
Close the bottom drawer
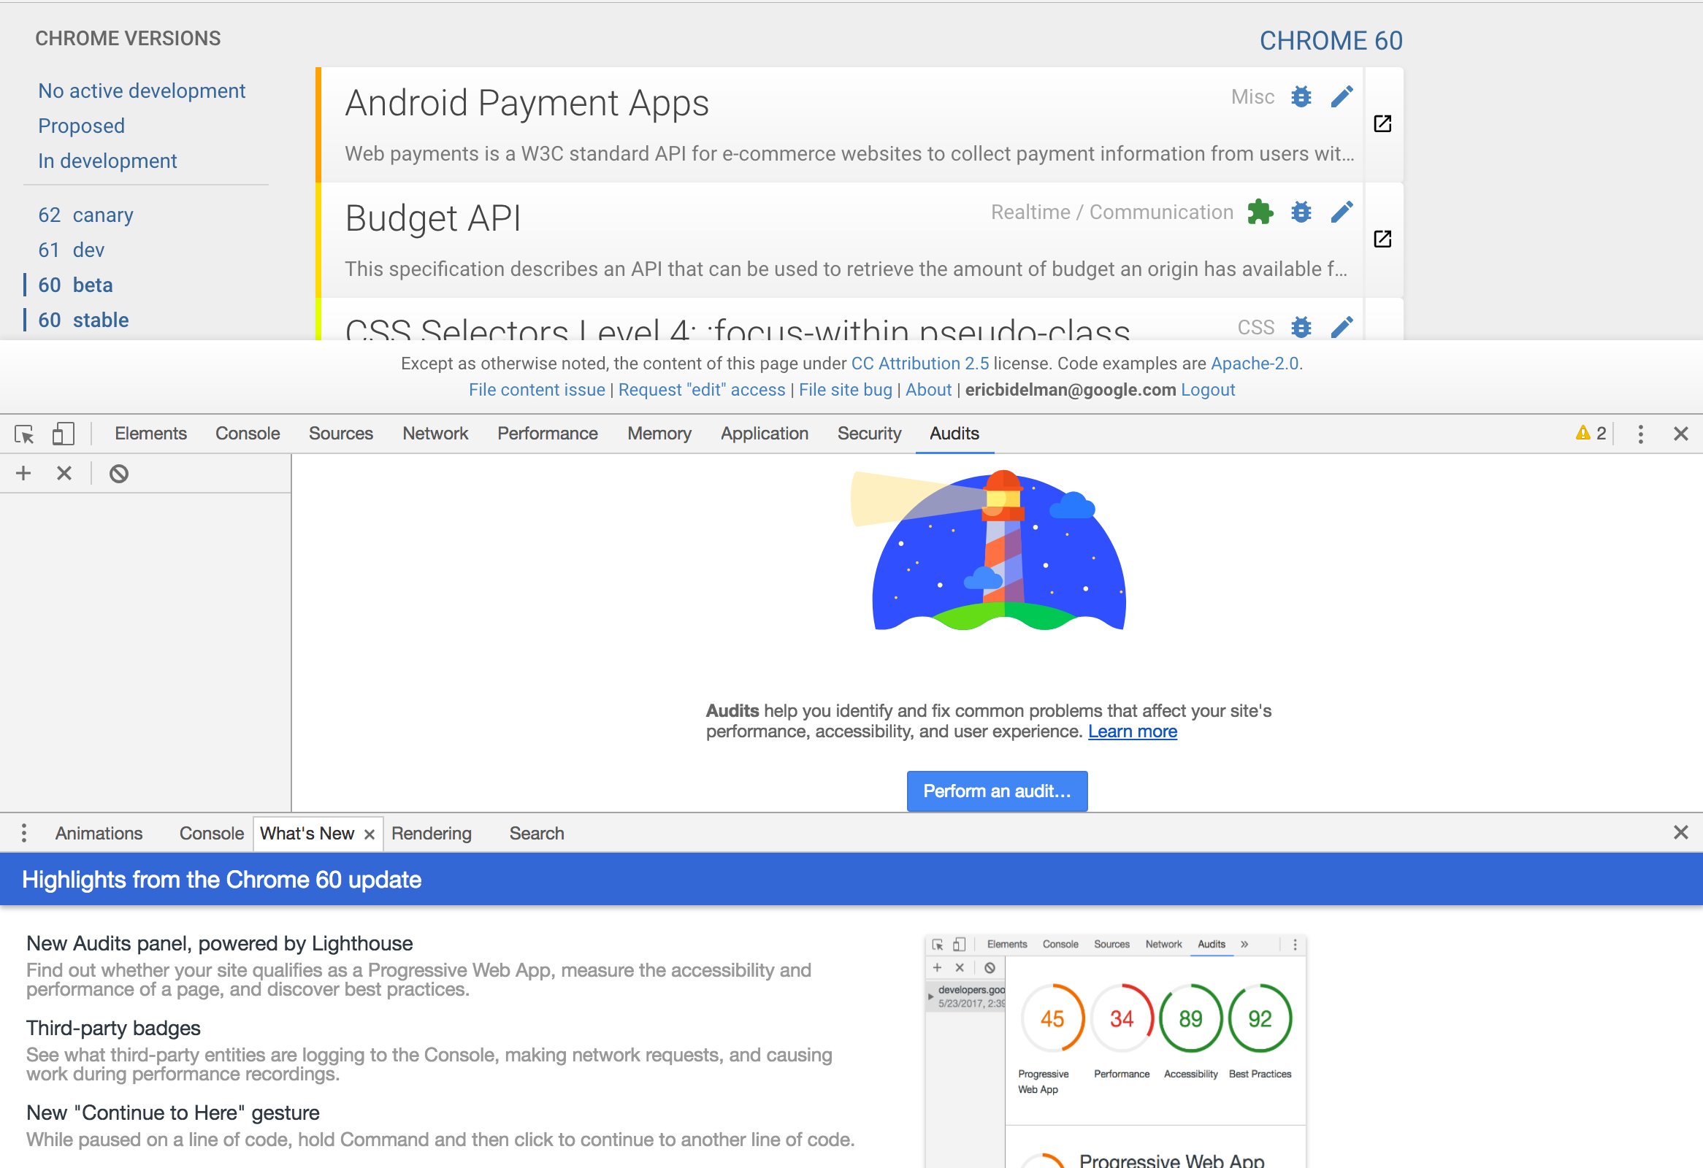[x=1681, y=833]
